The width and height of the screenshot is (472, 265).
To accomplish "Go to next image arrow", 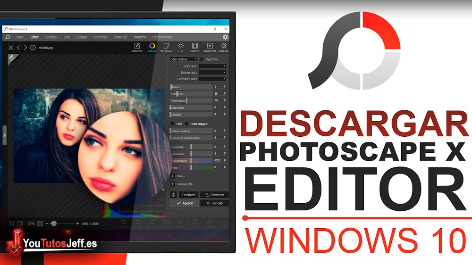I will pyautogui.click(x=25, y=48).
